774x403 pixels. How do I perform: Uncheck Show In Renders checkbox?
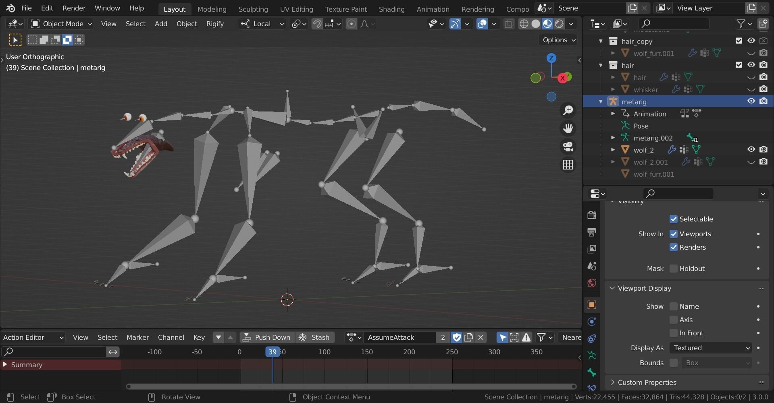pos(674,247)
